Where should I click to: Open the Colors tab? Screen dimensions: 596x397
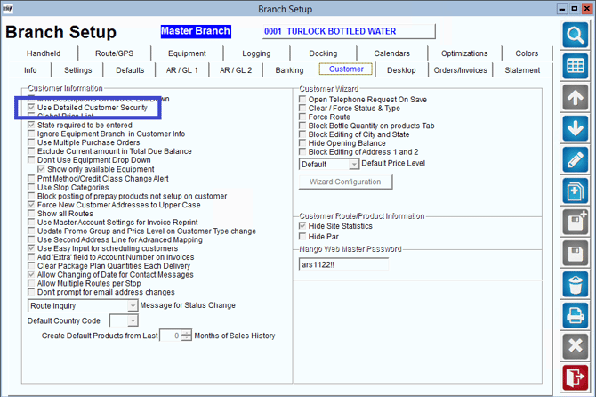(x=527, y=53)
